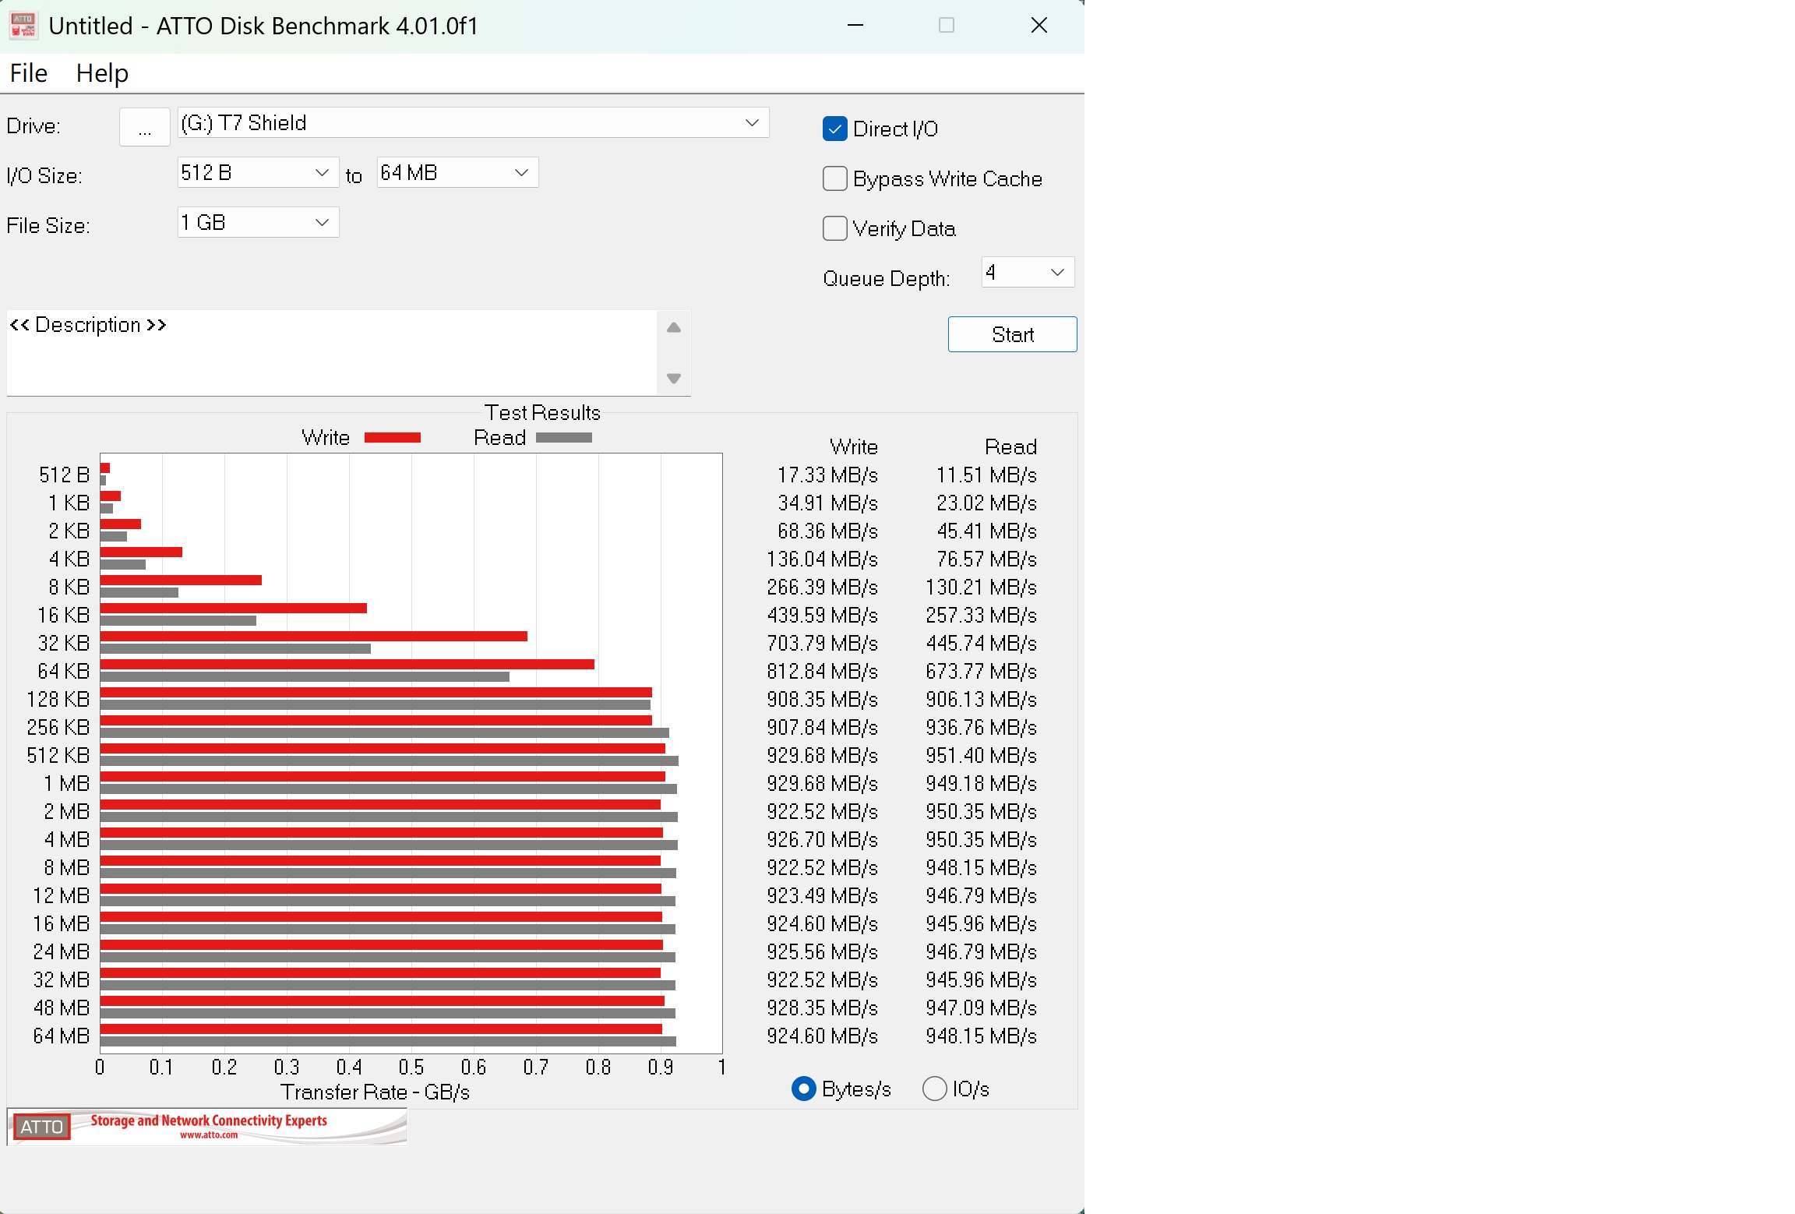This screenshot has width=1795, height=1214.
Task: Click the 947.09 MB/s read value
Action: coord(982,1008)
